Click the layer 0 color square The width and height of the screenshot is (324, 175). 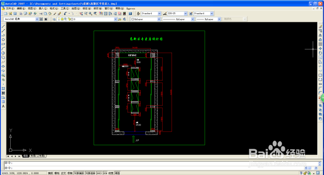[72, 19]
